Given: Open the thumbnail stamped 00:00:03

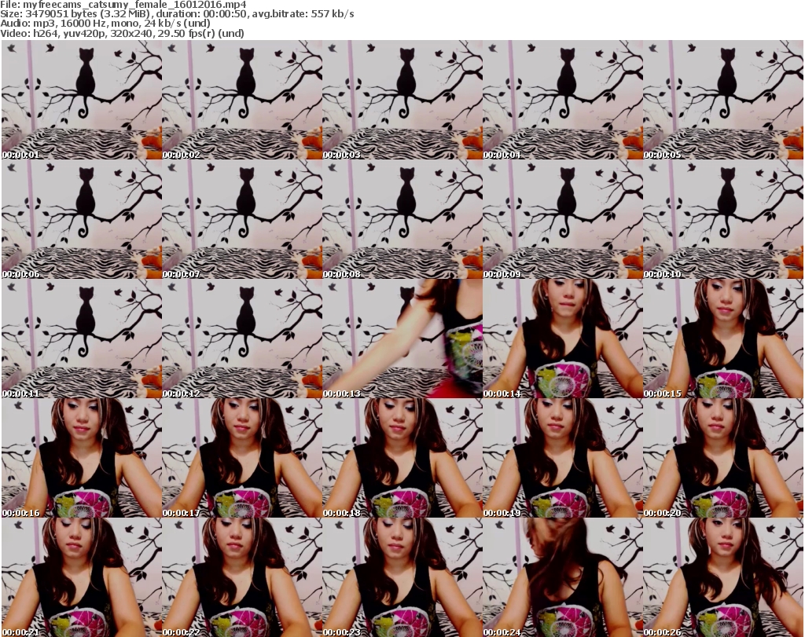Looking at the screenshot, I should [402, 100].
